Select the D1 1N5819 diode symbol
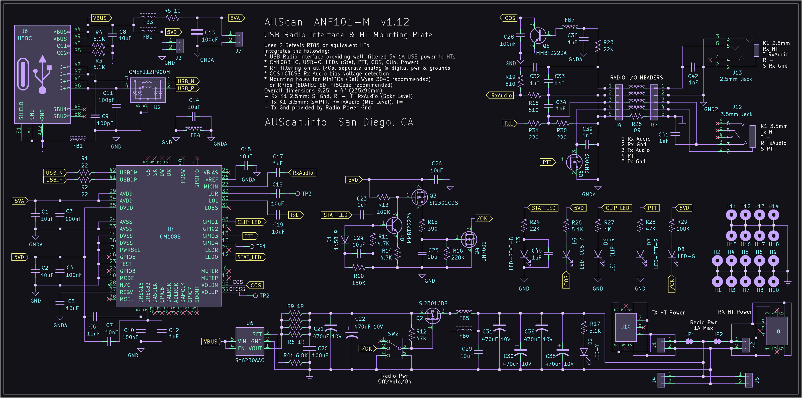Viewport: 802px width, 398px height. pyautogui.click(x=345, y=239)
